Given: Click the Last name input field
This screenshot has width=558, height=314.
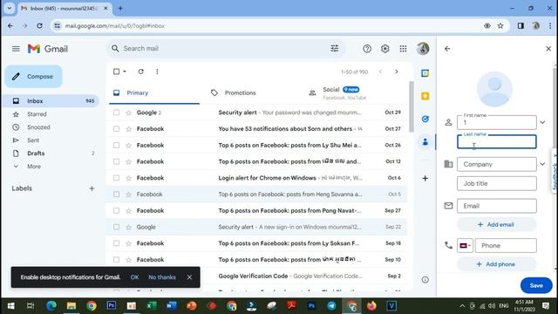Looking at the screenshot, I should pyautogui.click(x=496, y=141).
